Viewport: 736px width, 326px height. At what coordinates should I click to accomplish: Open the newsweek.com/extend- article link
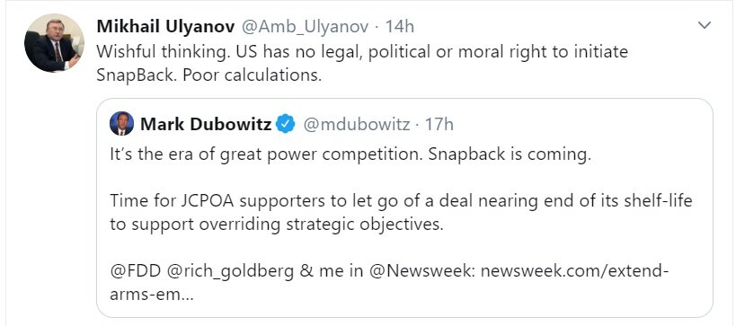[574, 271]
